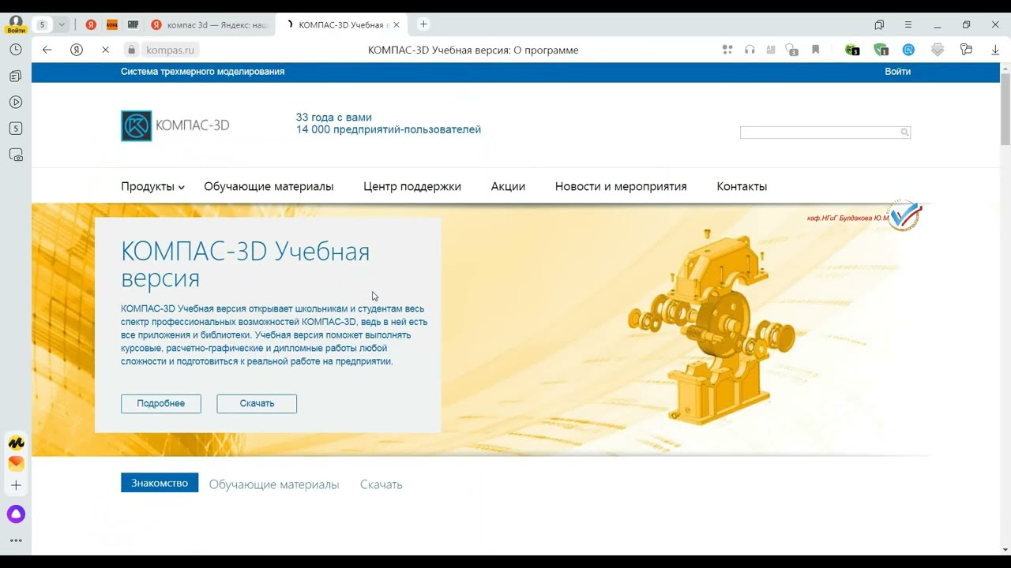Expand the Продукты menu
Screen dimensions: 1011x568
coord(152,187)
